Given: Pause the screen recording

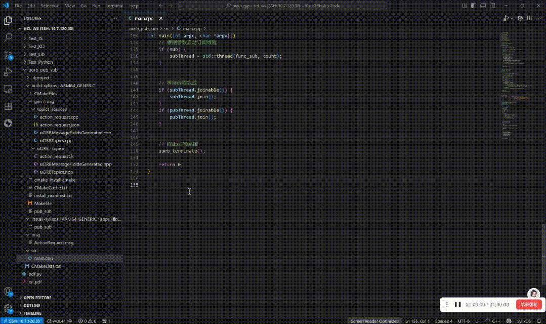Looking at the screenshot, I should (x=458, y=304).
